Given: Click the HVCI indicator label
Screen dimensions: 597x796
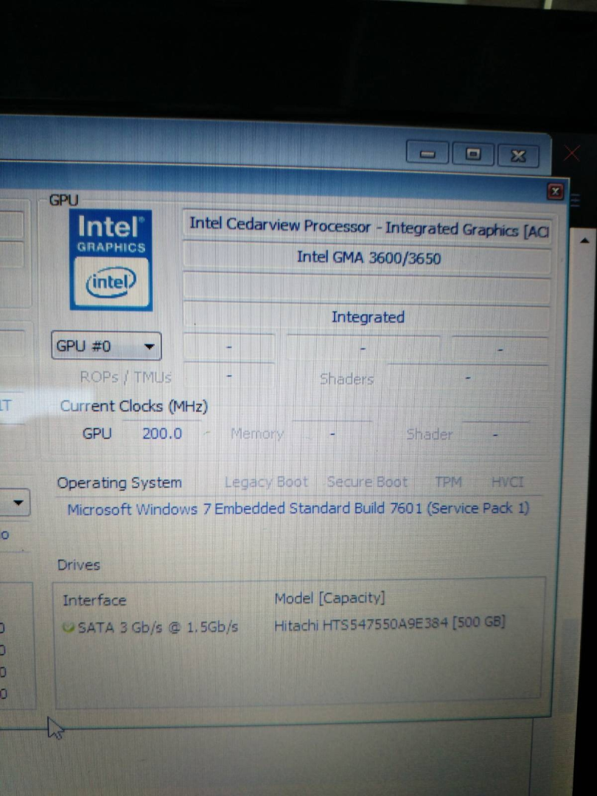Looking at the screenshot, I should click(507, 482).
